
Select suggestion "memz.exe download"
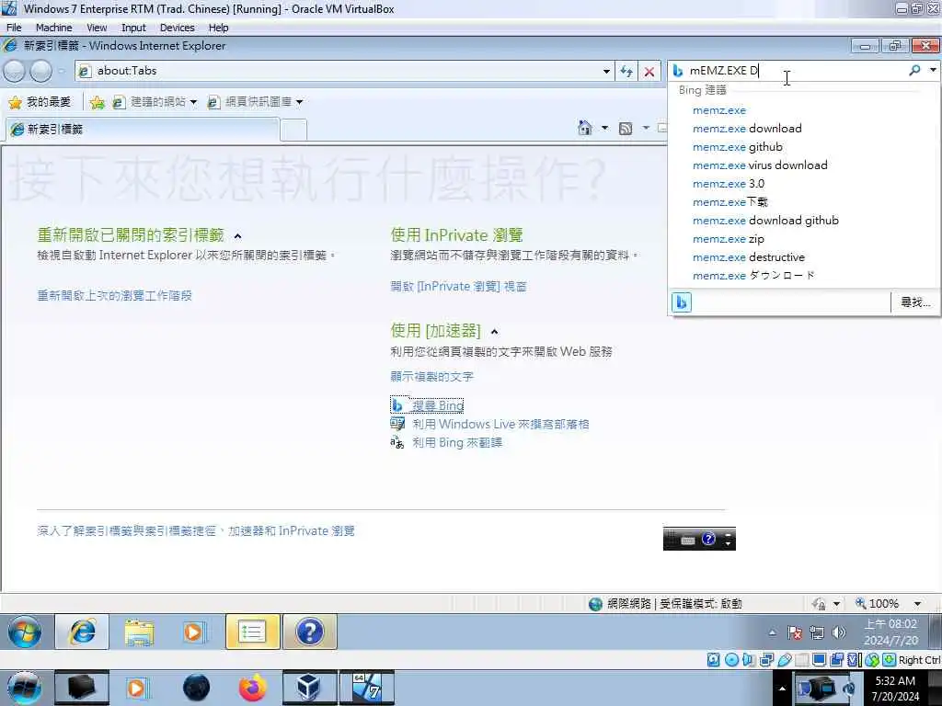coord(747,129)
